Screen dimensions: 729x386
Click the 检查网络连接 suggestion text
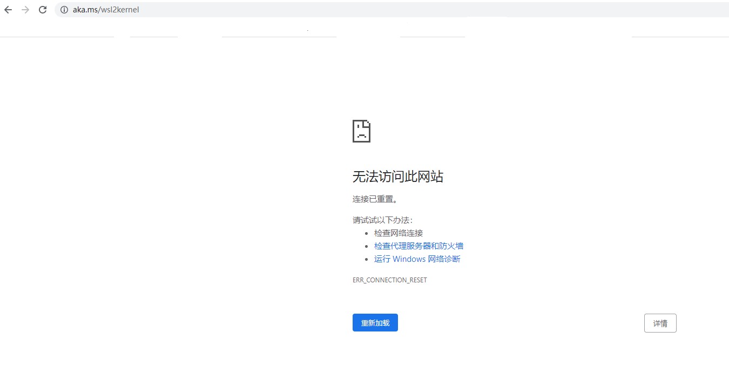coord(399,233)
